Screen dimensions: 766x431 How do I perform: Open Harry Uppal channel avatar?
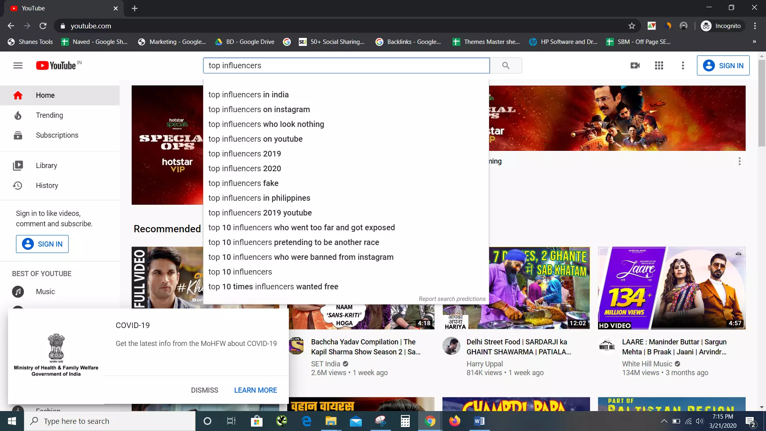coord(451,346)
